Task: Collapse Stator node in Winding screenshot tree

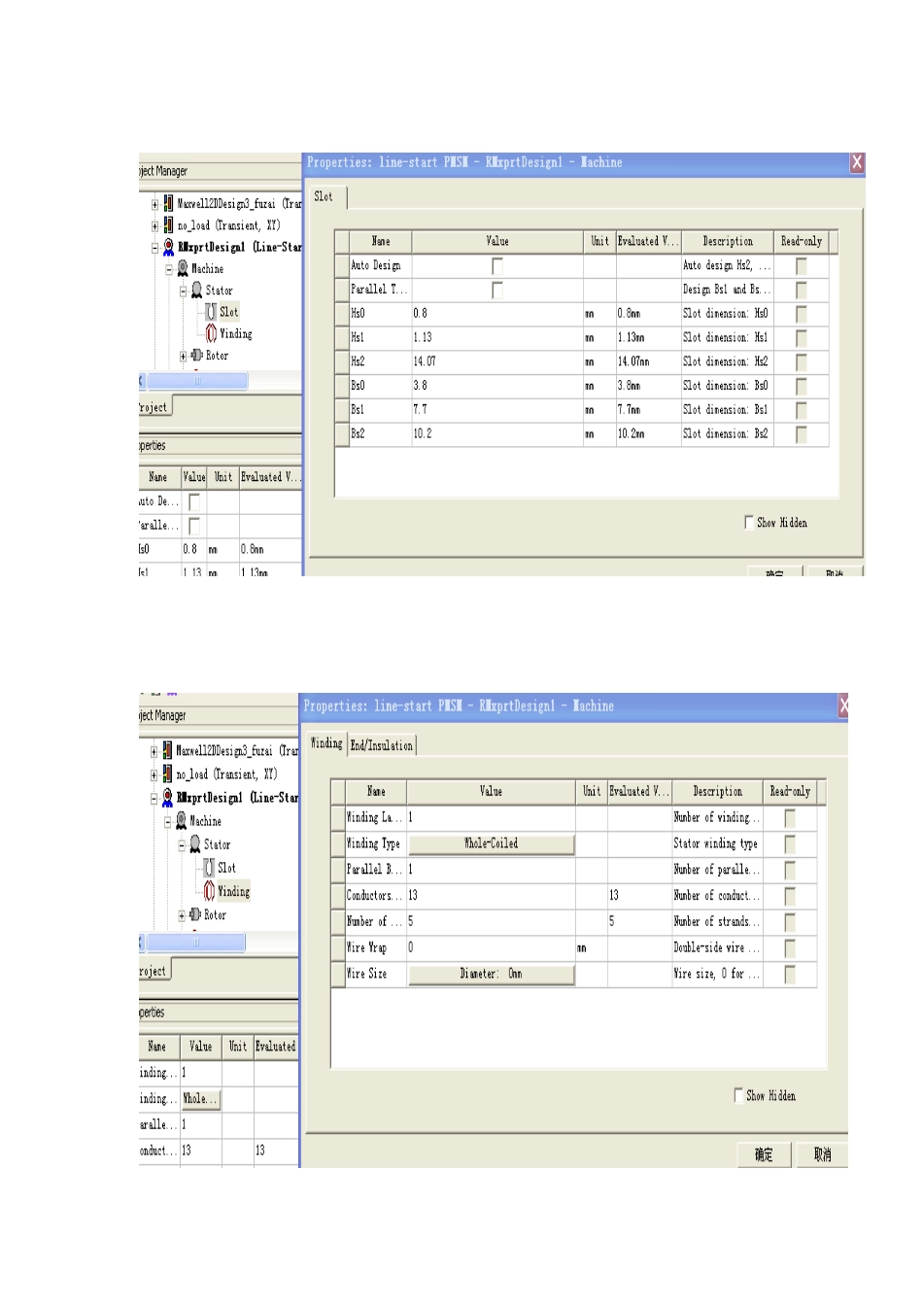Action: coord(181,845)
